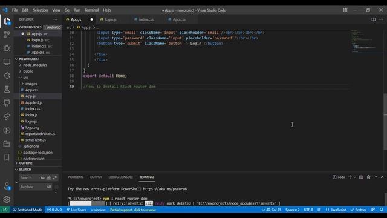
Task: Switch to the Debug Console tab
Action: coord(120,177)
